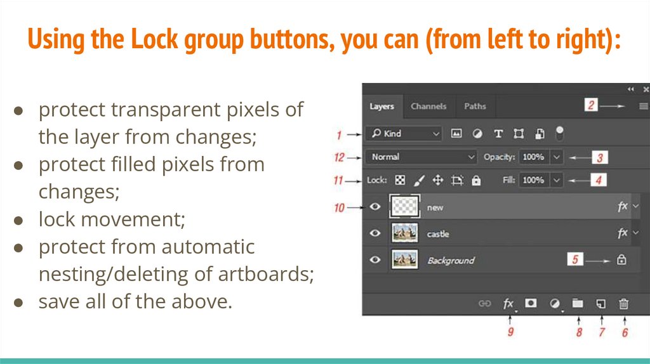The width and height of the screenshot is (650, 364).
Task: Create a new layer
Action: 600,304
